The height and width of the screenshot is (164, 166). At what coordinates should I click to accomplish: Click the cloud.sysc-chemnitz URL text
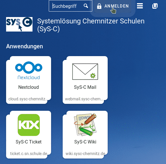click(28, 99)
